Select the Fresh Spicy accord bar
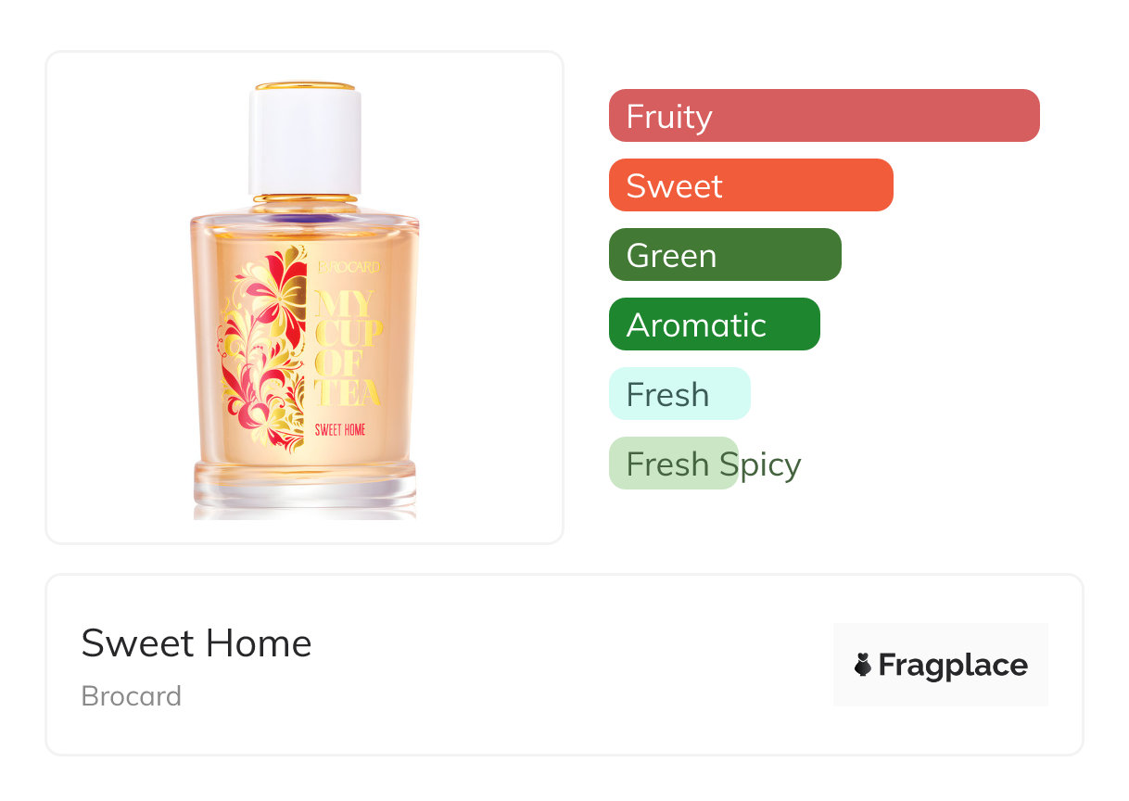 [x=672, y=464]
